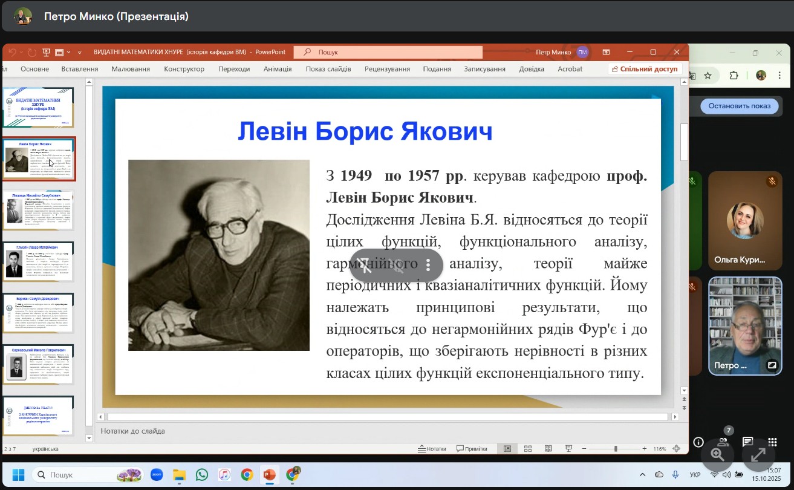Click the zoom magnifier overlay button
This screenshot has width=794, height=490.
coord(717,454)
